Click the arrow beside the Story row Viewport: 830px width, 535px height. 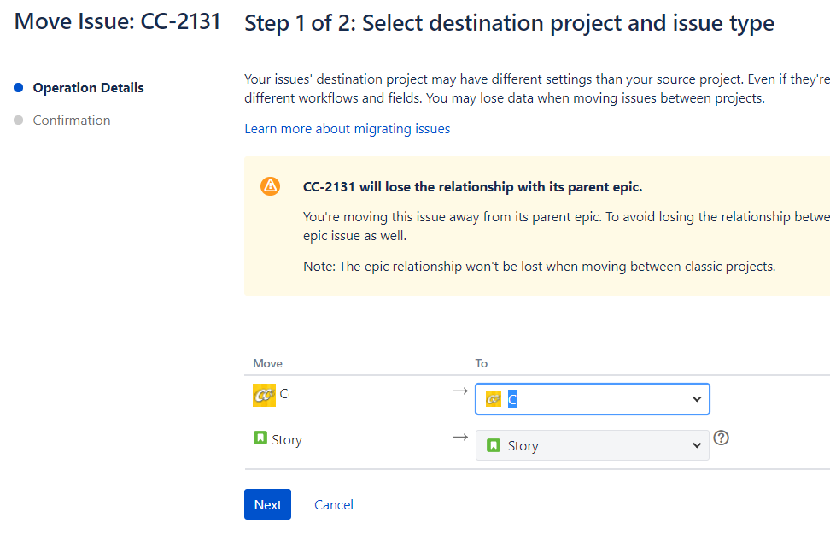click(x=460, y=437)
